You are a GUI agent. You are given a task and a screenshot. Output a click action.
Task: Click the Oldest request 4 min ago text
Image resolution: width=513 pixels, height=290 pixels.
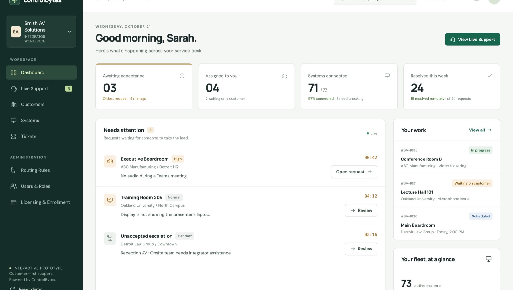coord(125,98)
